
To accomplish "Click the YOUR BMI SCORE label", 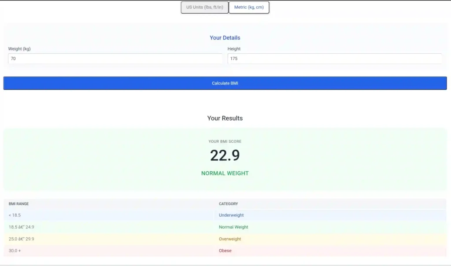I will pos(225,141).
